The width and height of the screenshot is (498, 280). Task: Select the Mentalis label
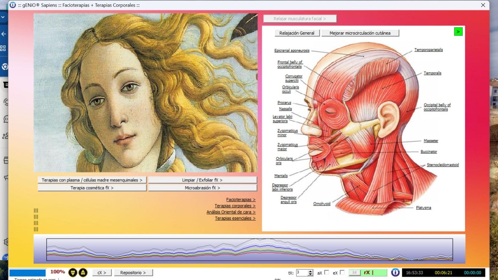point(281,176)
